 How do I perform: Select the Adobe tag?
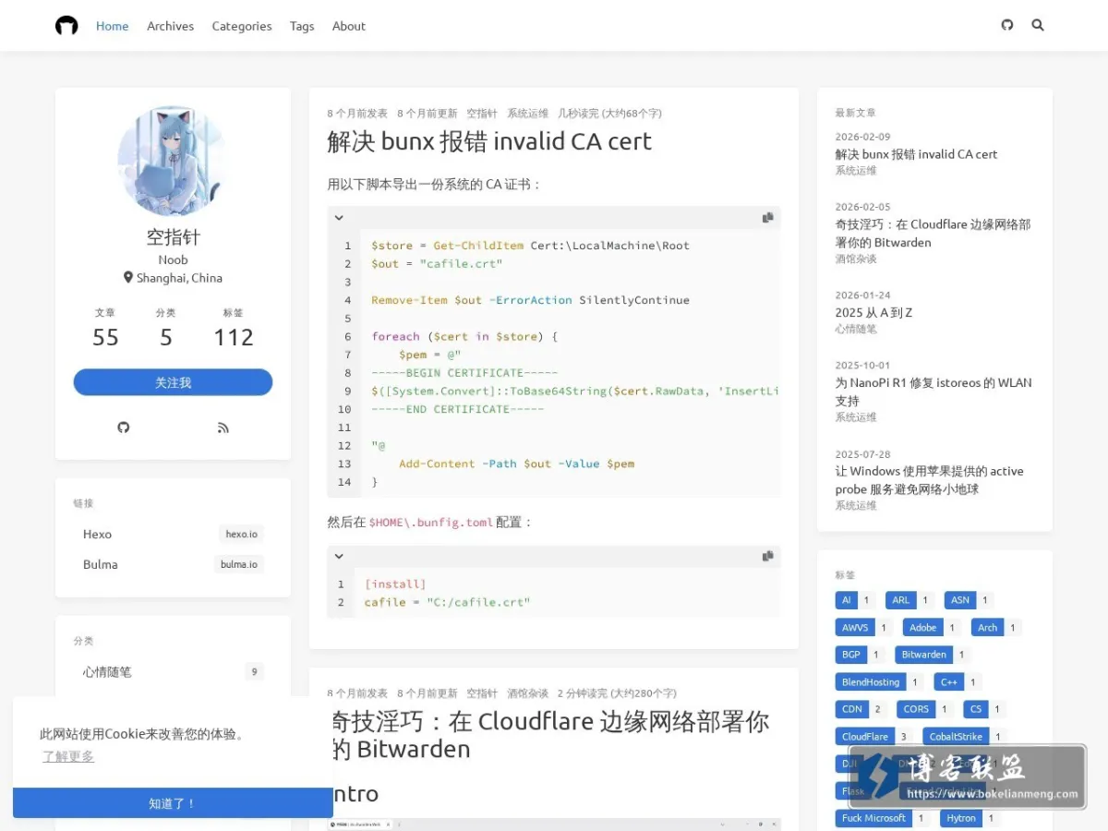pos(923,628)
